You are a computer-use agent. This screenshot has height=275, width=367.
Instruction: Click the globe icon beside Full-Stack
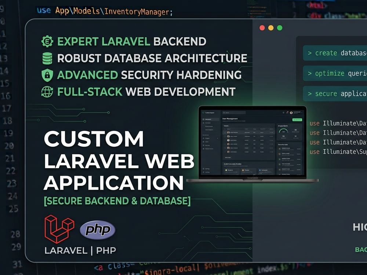click(x=47, y=92)
